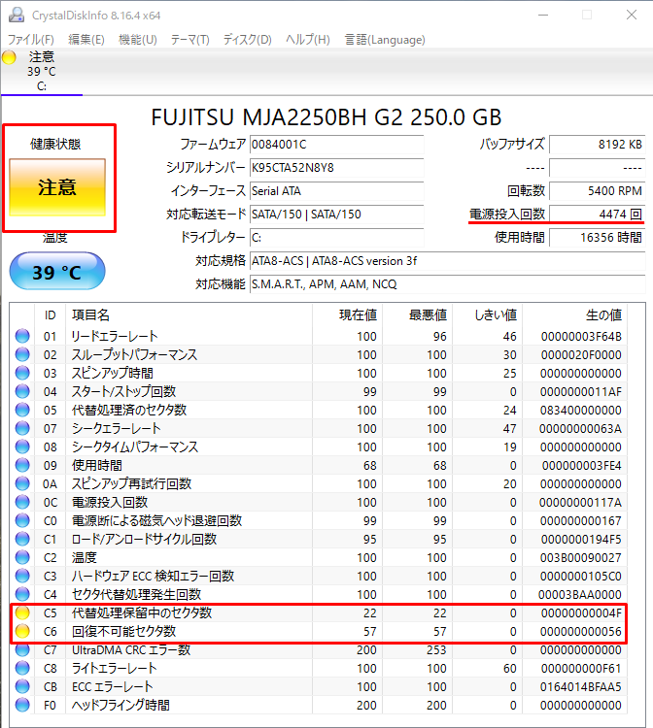The image size is (653, 728).
Task: Click the blue status icon for row F0
Action: tap(22, 705)
